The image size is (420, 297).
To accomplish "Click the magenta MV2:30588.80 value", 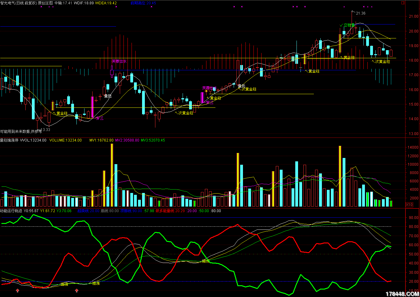I will coord(127,140).
